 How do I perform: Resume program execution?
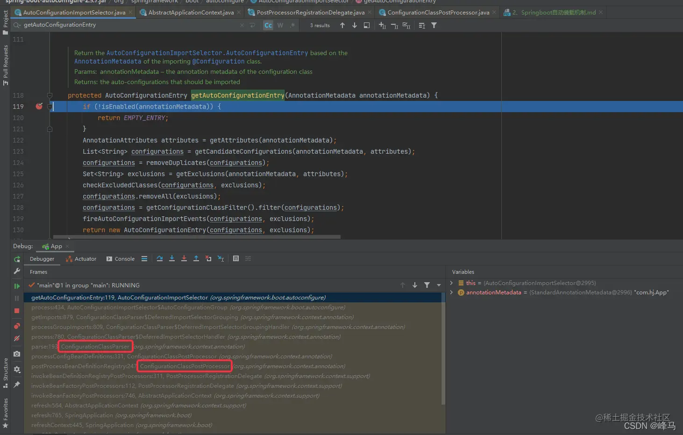pos(17,286)
